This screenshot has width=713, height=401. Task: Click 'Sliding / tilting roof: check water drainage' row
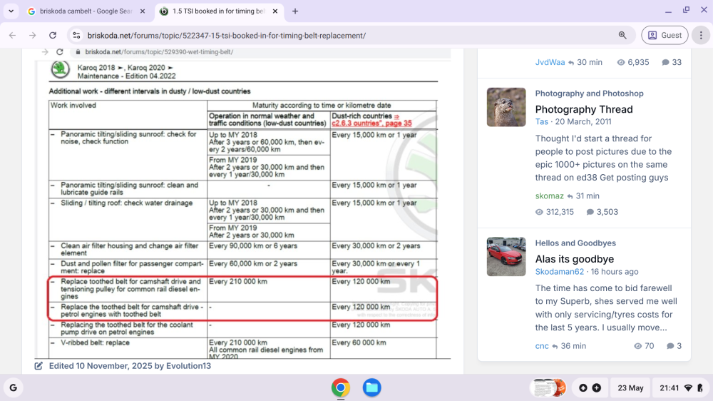pos(126,203)
